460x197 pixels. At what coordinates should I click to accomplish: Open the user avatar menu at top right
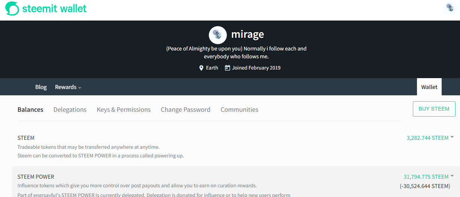click(x=450, y=8)
